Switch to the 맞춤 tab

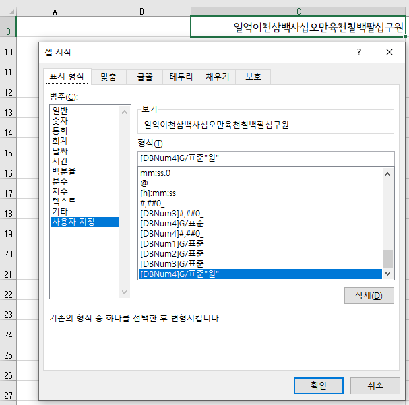click(108, 77)
